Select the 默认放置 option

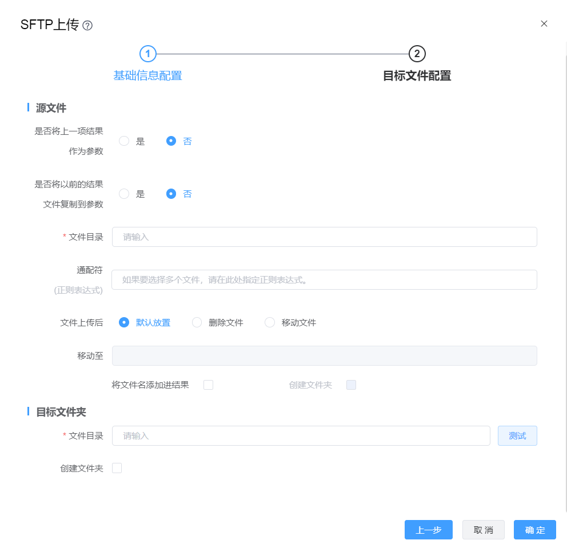[x=124, y=322]
